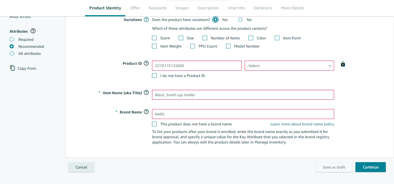394x184 pixels.
Task: Open the More Details tab
Action: tap(293, 8)
